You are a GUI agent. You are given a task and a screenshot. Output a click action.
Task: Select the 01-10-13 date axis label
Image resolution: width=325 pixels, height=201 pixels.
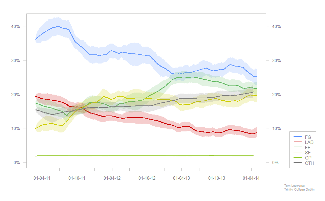[x=217, y=178]
